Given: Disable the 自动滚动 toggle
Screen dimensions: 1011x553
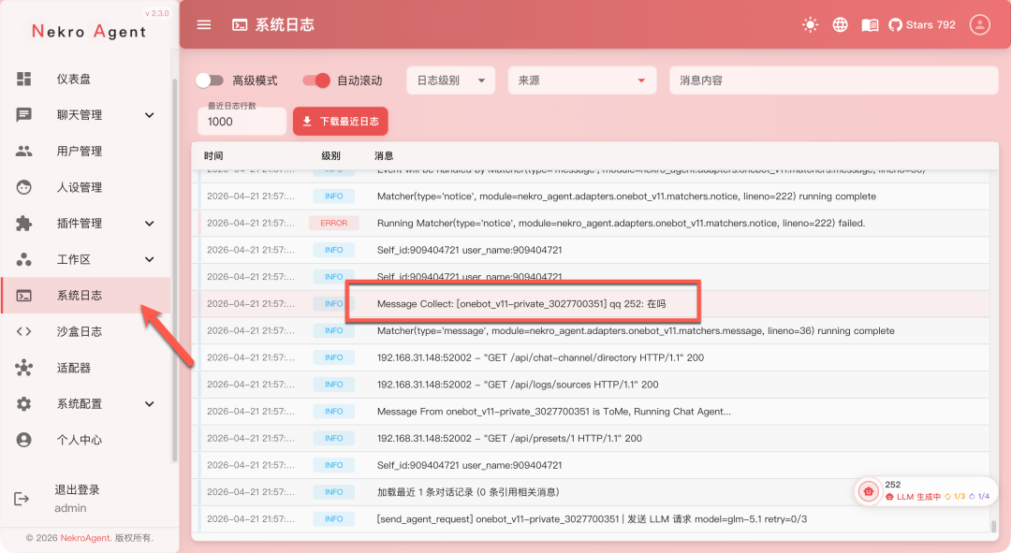Looking at the screenshot, I should click(316, 80).
